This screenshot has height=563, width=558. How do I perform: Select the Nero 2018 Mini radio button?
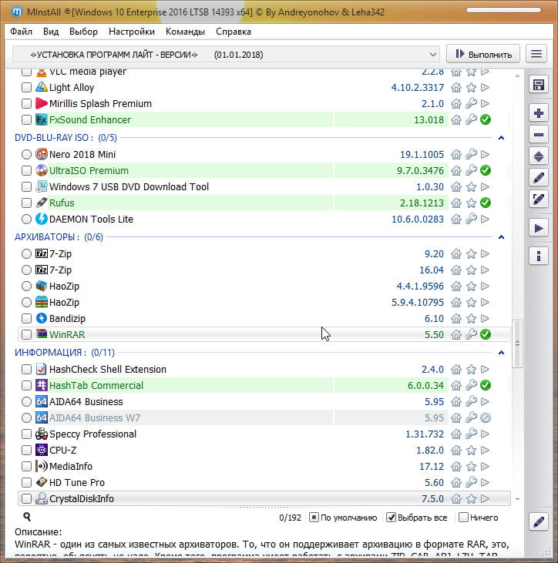(27, 154)
